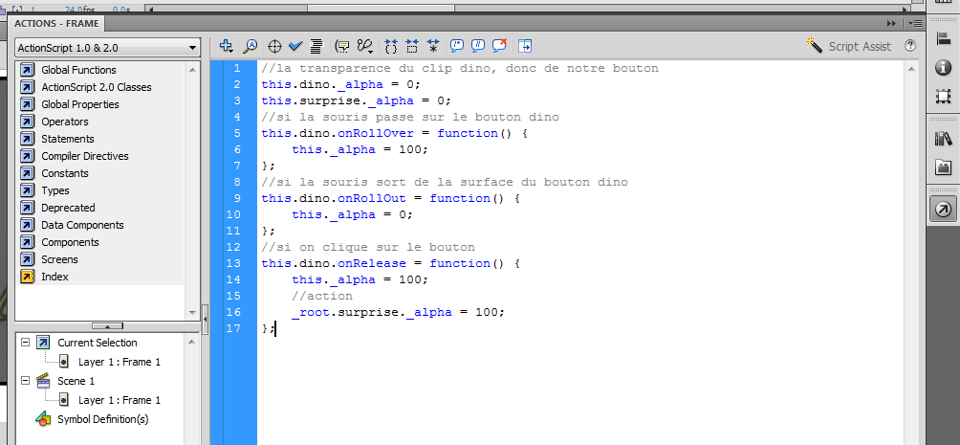Show/Hide Toolbox icon
The width and height of the screenshot is (960, 445).
(525, 46)
